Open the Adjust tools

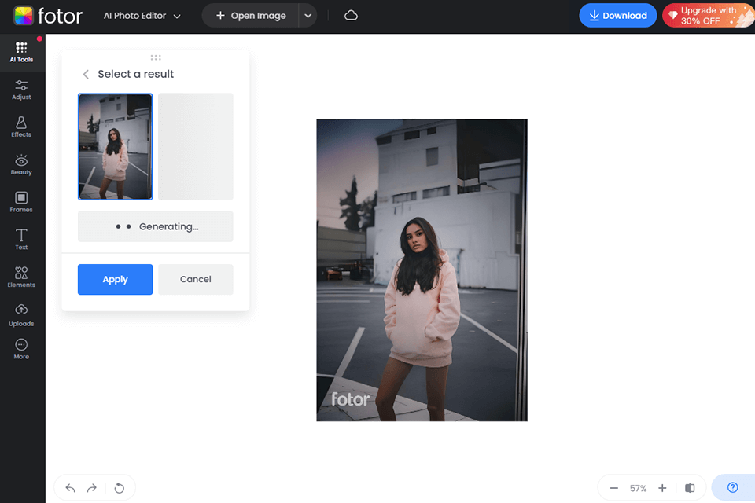[21, 90]
